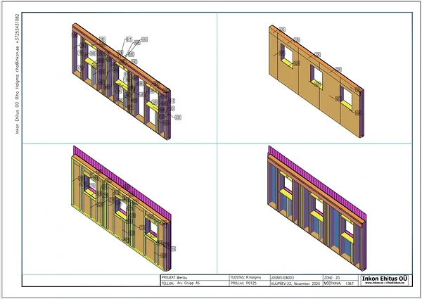Viewport: 422px width, 299px height.
Task: Click the MÕÕTKAVA scale cell
Action: pos(341,283)
